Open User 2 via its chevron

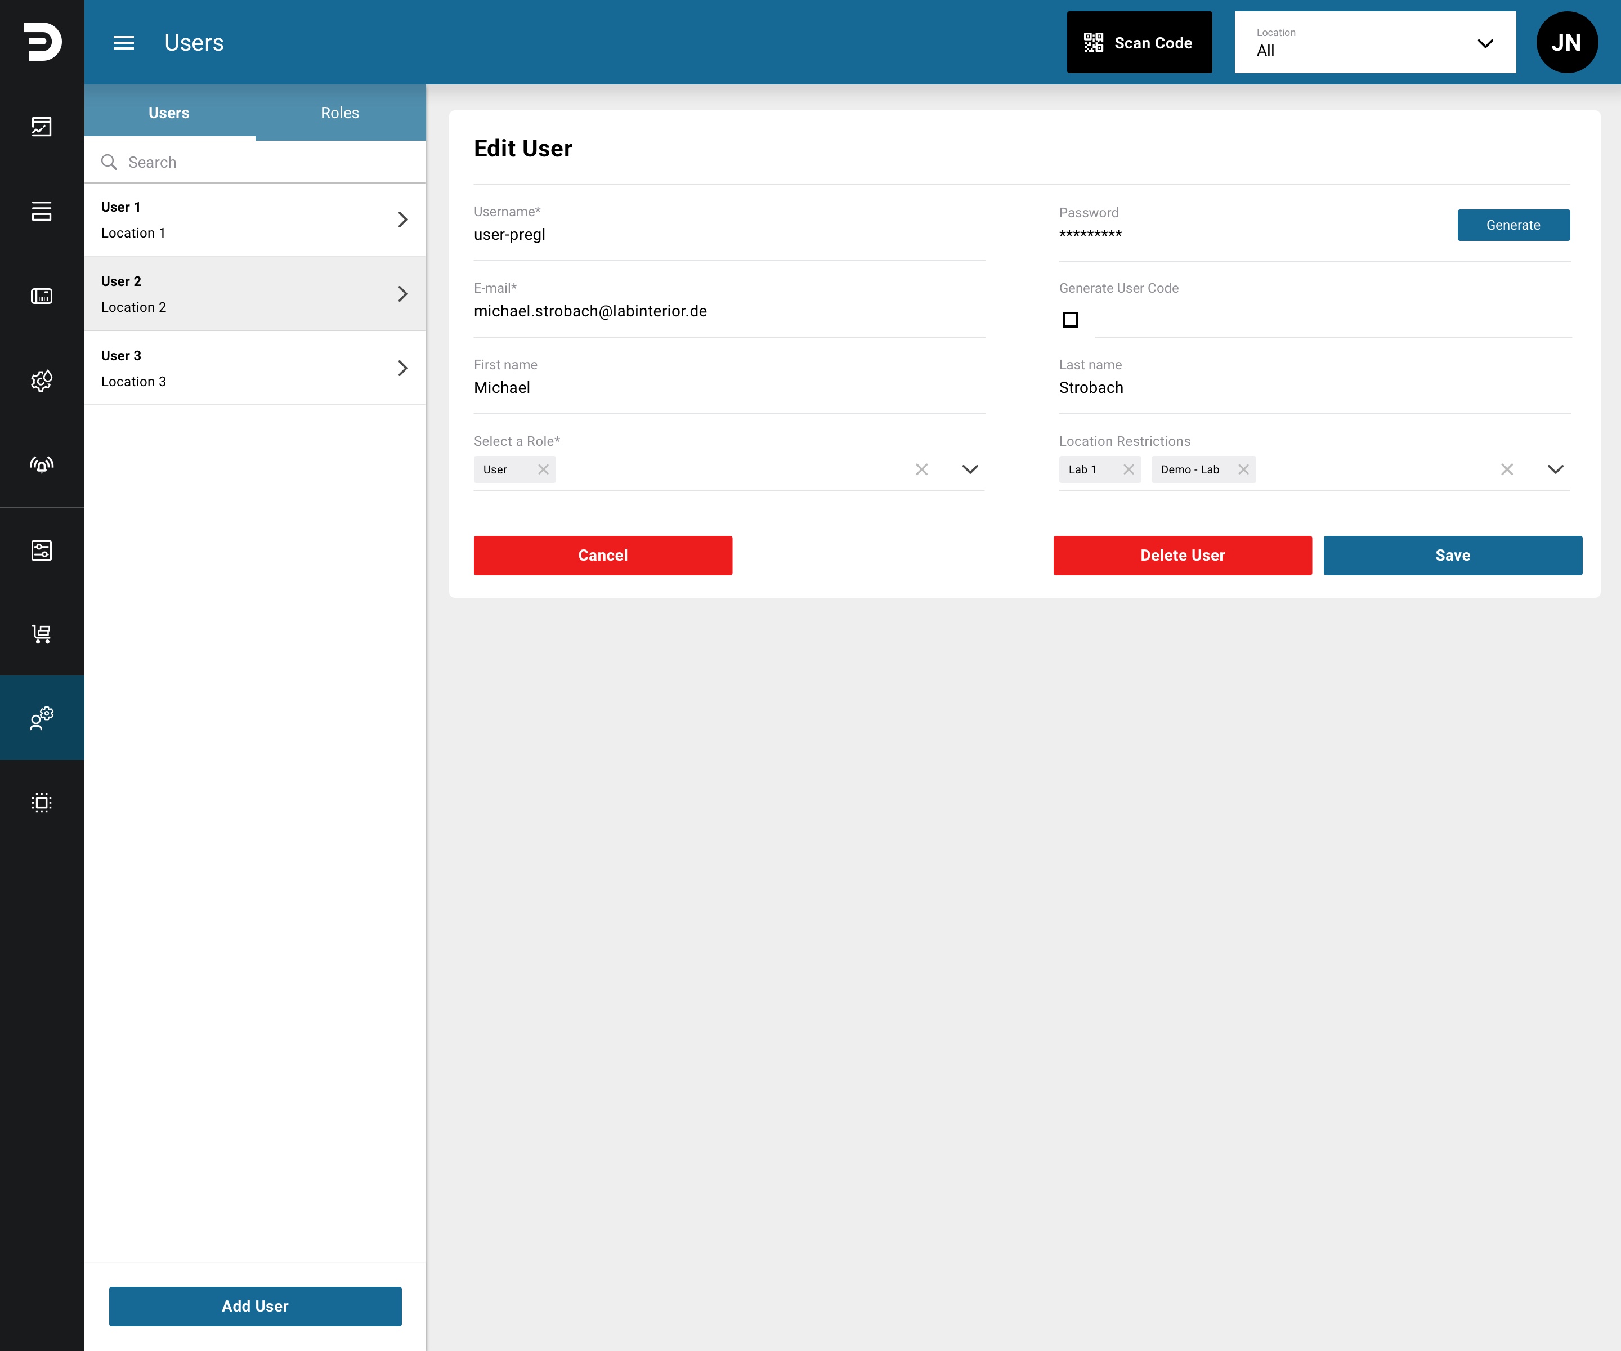[x=402, y=294]
